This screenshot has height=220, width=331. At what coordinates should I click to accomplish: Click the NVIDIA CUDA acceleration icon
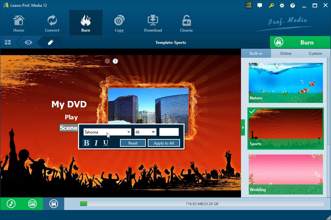pyautogui.click(x=249, y=5)
